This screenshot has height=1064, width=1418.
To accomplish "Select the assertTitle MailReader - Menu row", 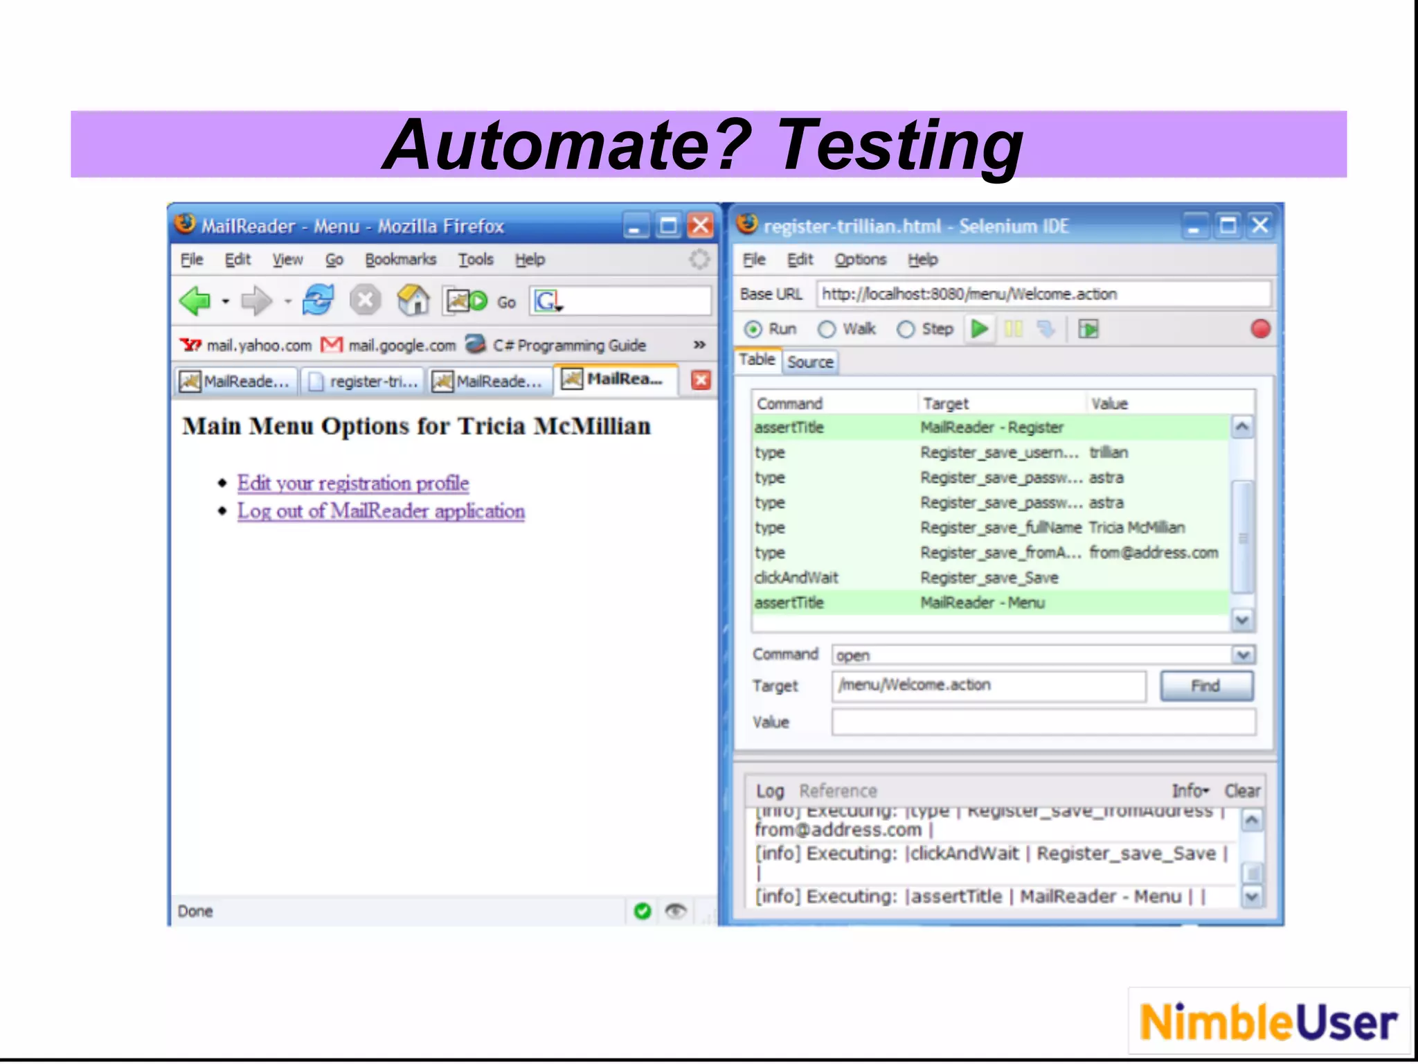I will (x=991, y=603).
